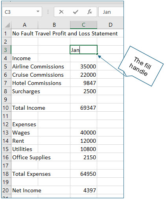Select the 'Wages' cell
Image resolution: width=166 pixels, height=199 pixels.
click(25, 133)
